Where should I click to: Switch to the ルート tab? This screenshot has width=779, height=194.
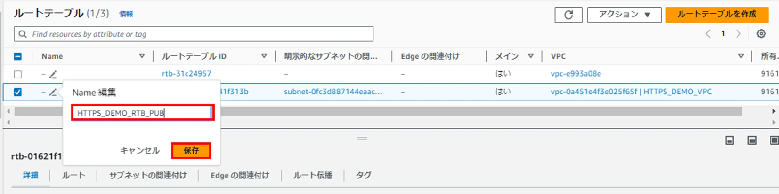[73, 175]
